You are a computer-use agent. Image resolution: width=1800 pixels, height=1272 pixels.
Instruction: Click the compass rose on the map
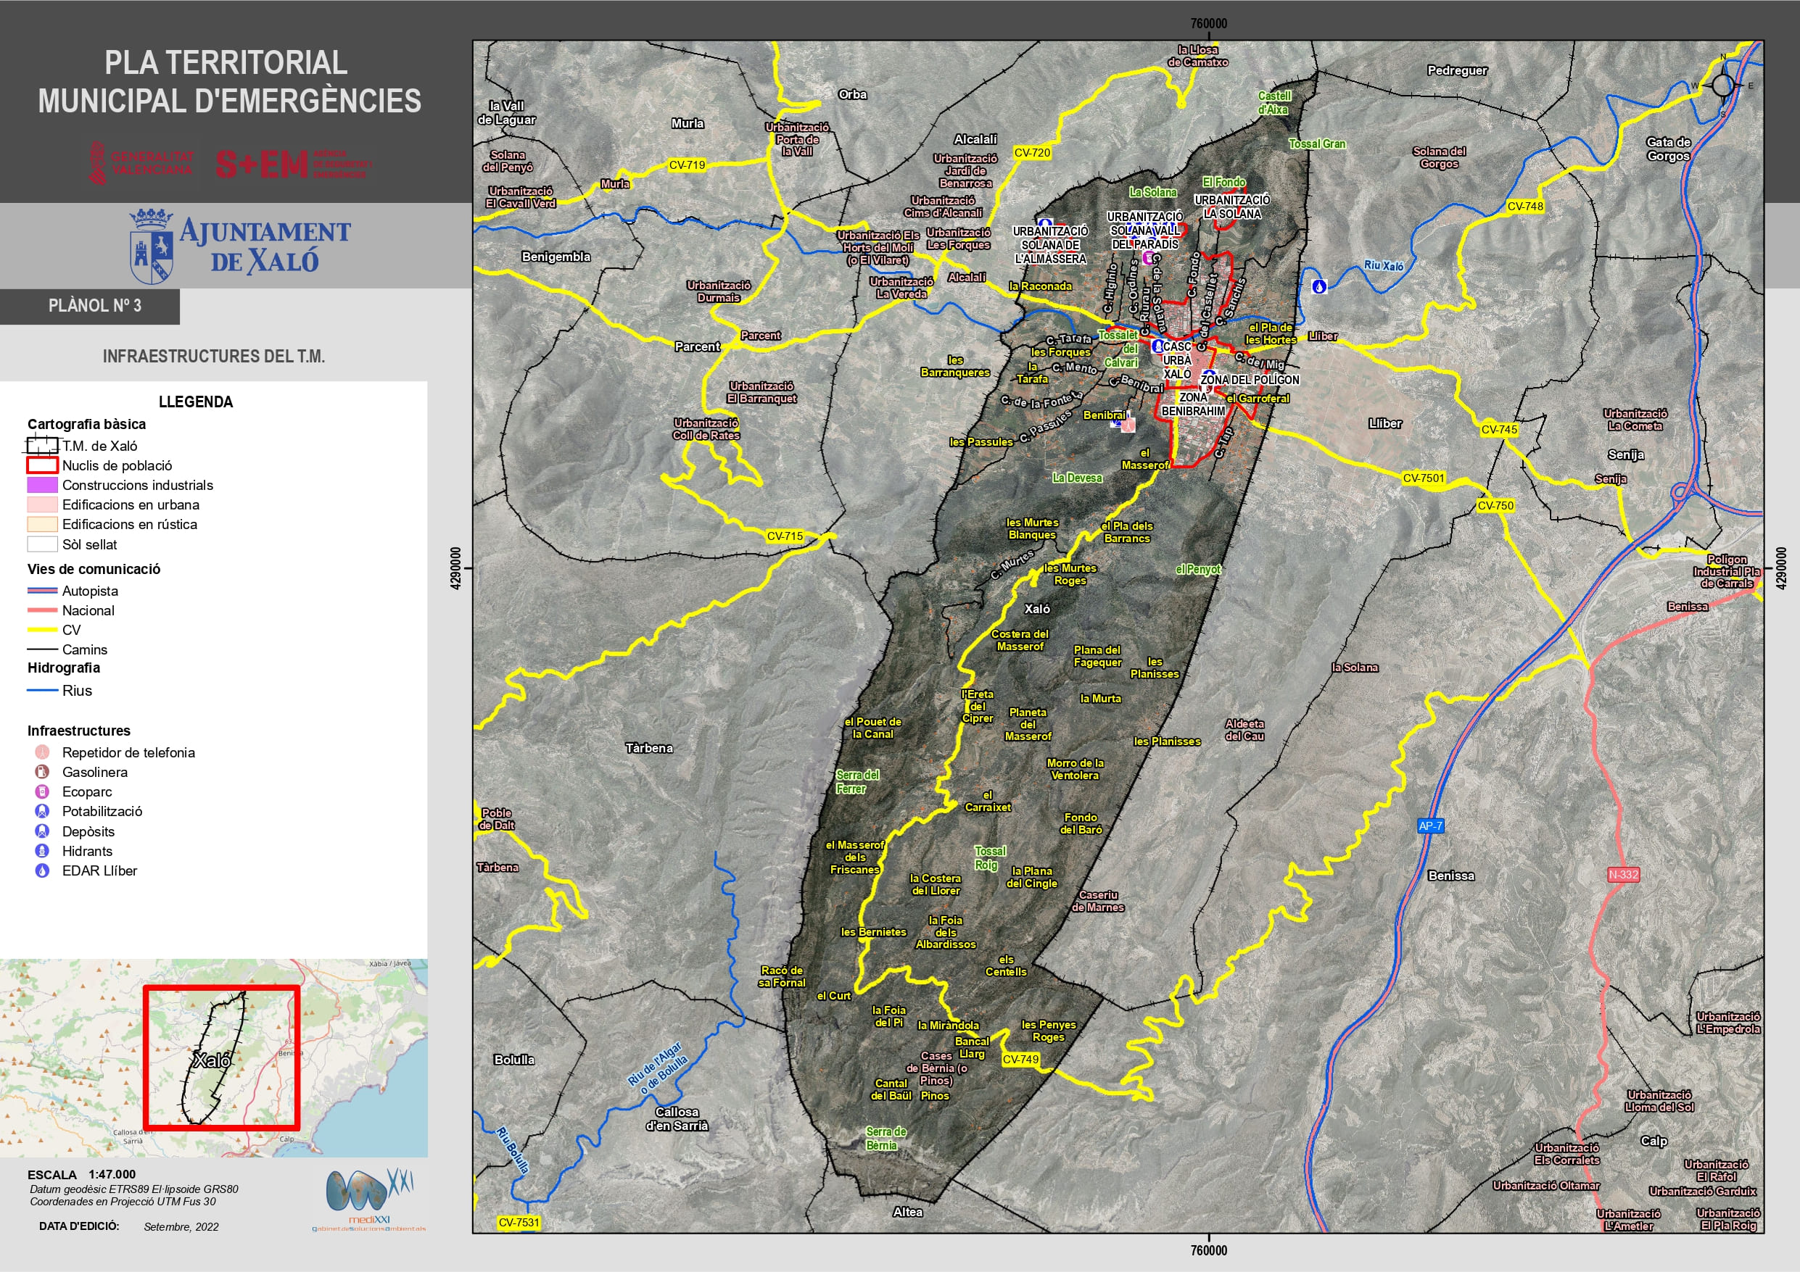click(1722, 85)
